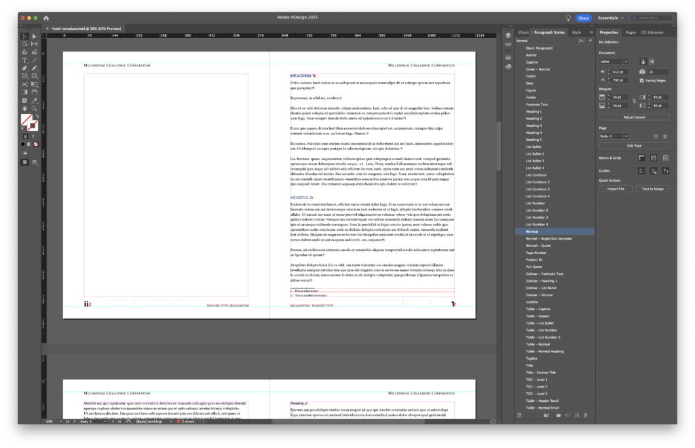Open the screen mode options flyout

click(34, 162)
